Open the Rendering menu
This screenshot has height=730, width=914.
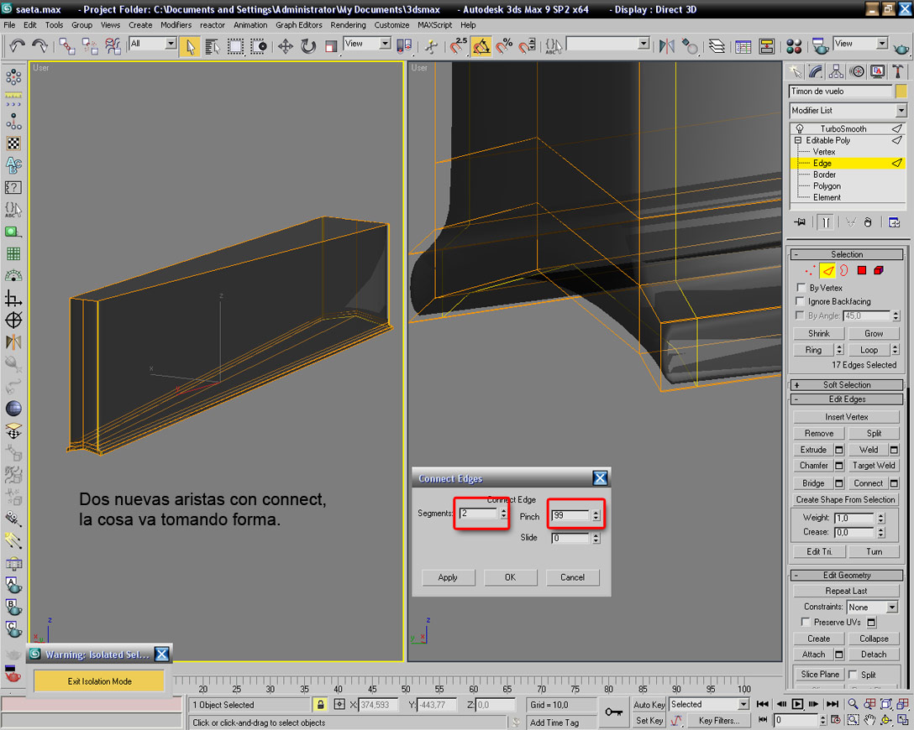click(x=348, y=25)
